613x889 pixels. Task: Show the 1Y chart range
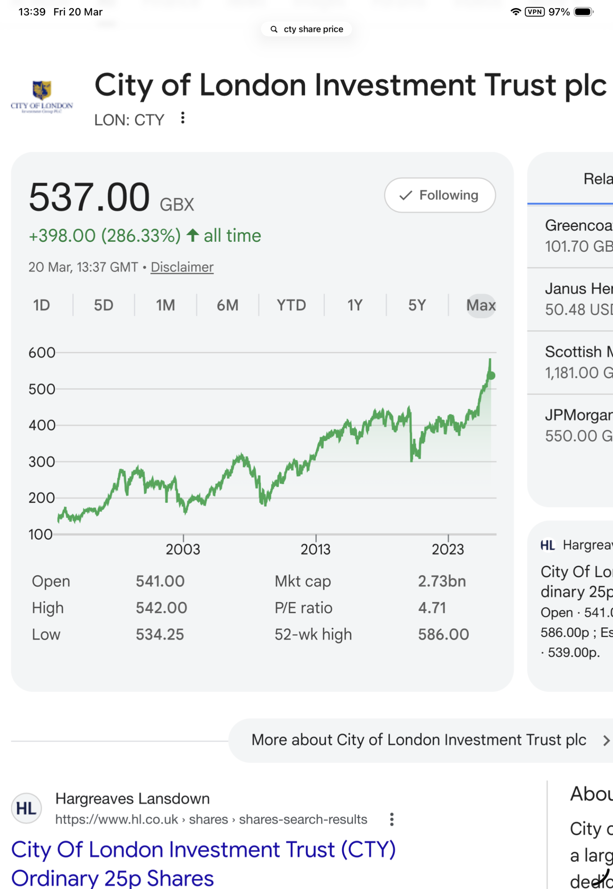354,305
